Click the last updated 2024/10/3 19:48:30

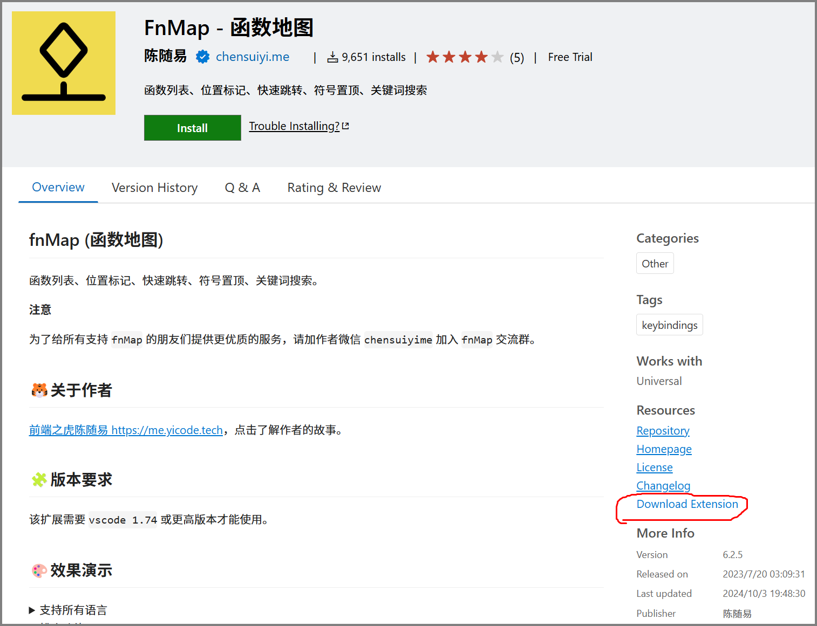pyautogui.click(x=764, y=594)
